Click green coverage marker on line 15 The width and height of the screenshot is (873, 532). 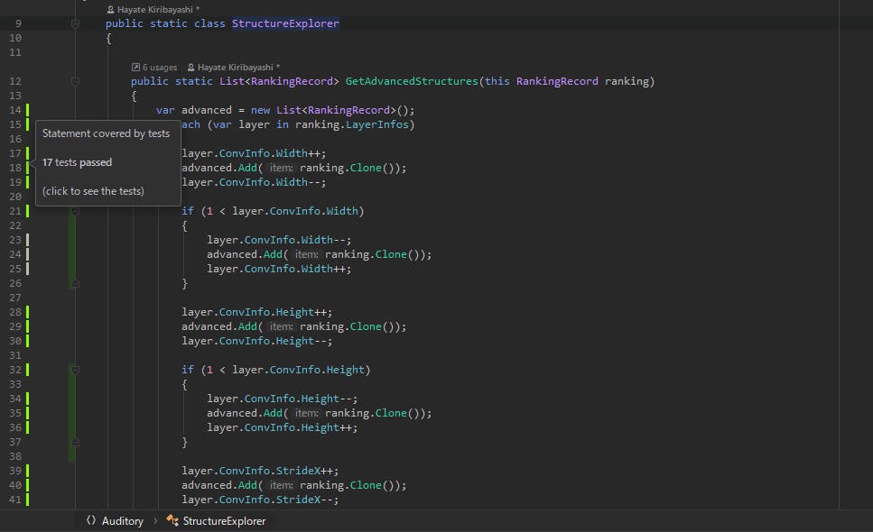(28, 124)
